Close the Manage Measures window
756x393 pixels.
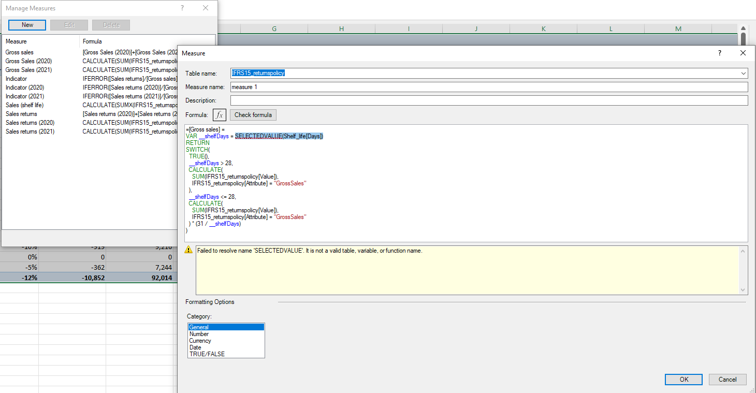click(206, 8)
